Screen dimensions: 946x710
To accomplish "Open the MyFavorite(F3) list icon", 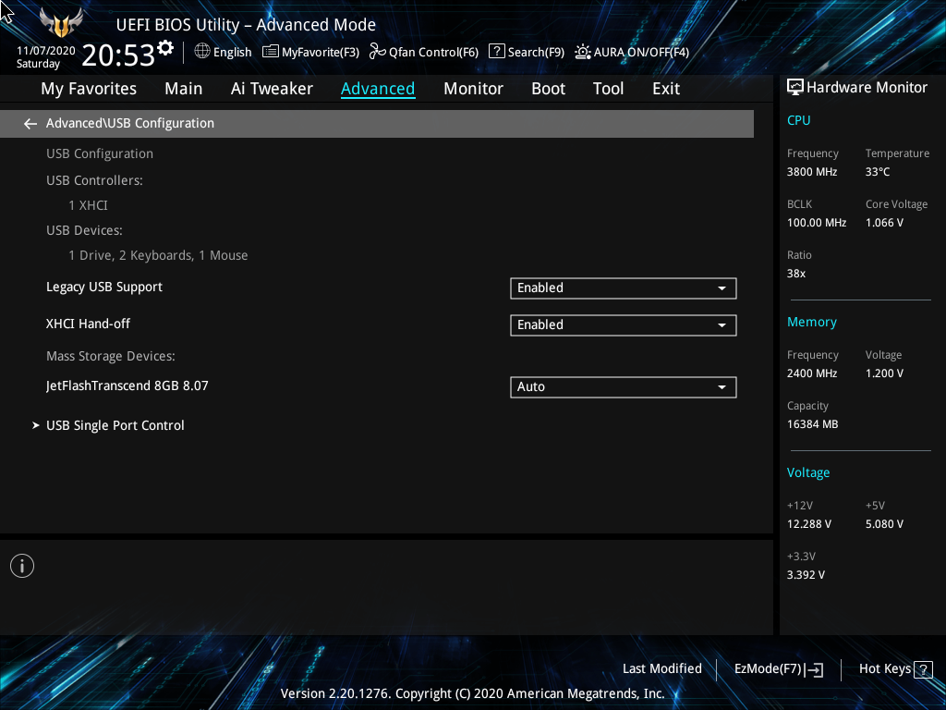I will pos(271,52).
